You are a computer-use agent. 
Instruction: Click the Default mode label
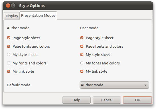(19, 85)
